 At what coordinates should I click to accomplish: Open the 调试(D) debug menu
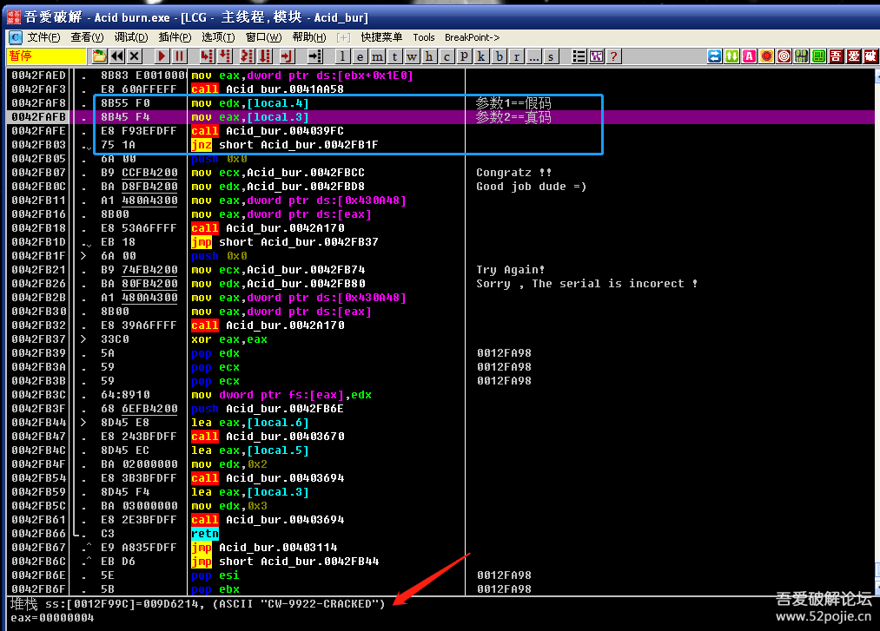point(131,37)
